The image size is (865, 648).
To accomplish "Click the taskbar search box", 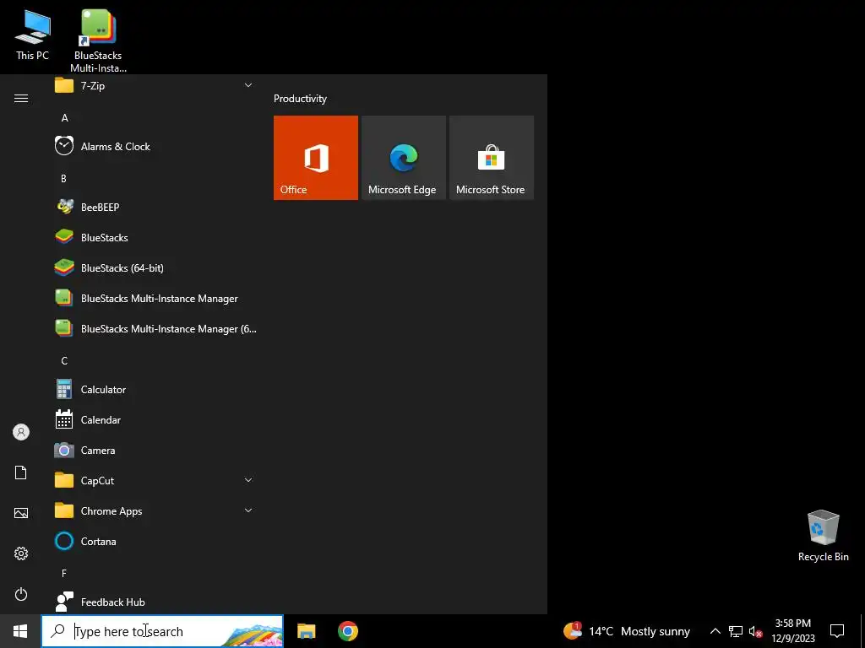I will coord(162,631).
